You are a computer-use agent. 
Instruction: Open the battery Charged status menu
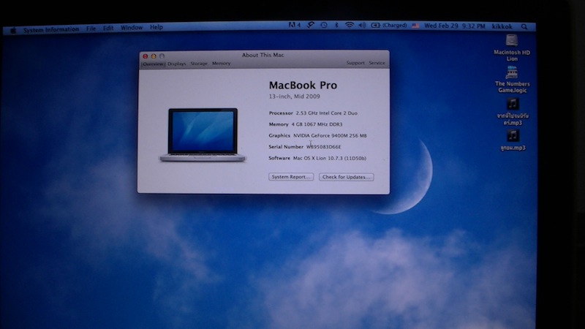pyautogui.click(x=389, y=26)
